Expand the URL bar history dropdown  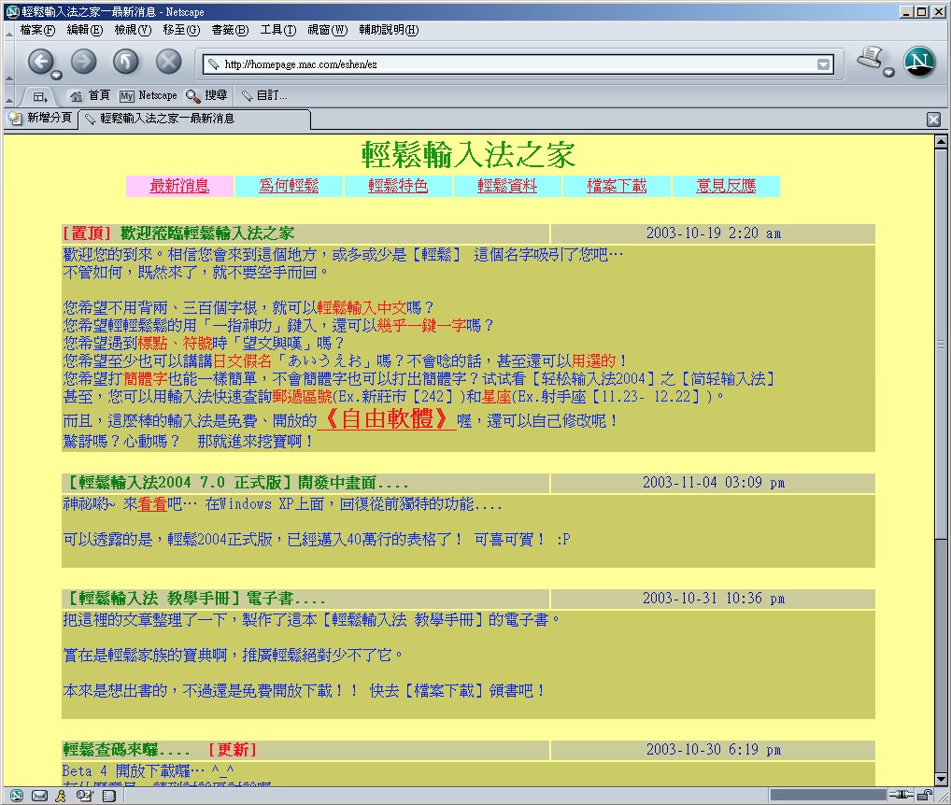click(x=823, y=64)
